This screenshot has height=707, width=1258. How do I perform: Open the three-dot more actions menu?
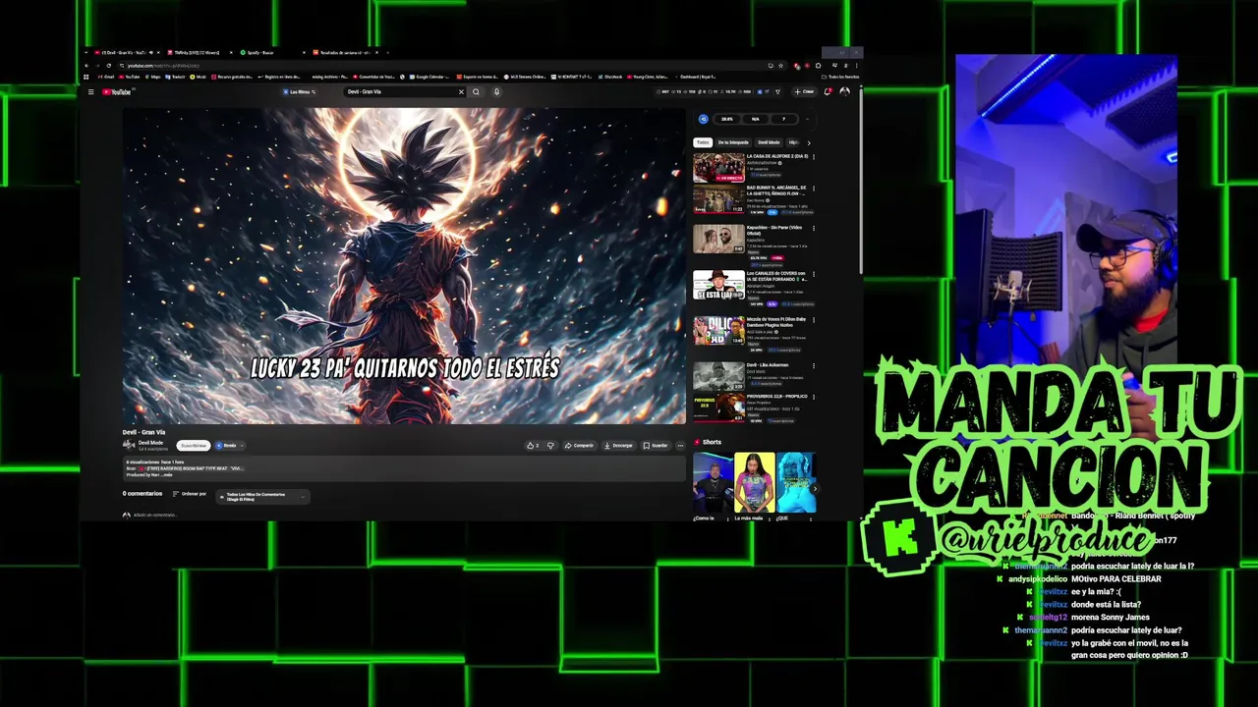point(680,446)
